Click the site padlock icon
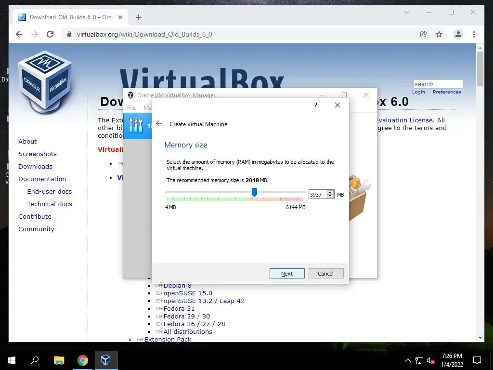 (69, 34)
